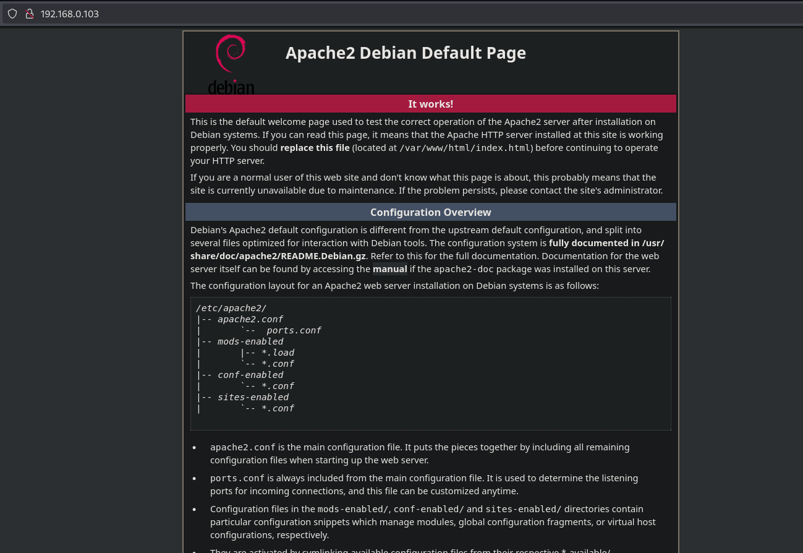The width and height of the screenshot is (803, 553).
Task: Select the ports.conf filename text
Action: point(237,478)
